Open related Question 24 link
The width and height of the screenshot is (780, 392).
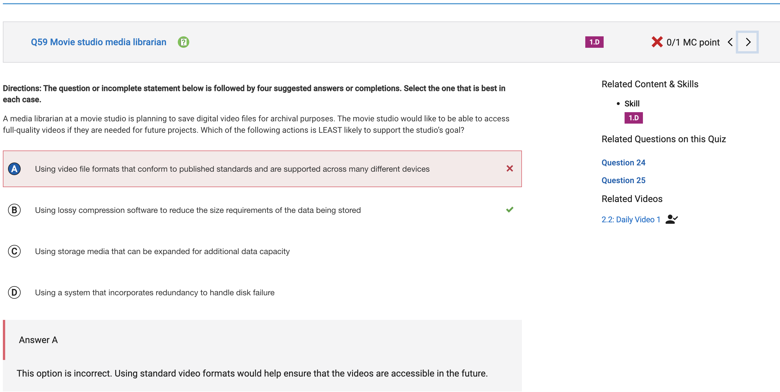point(623,163)
